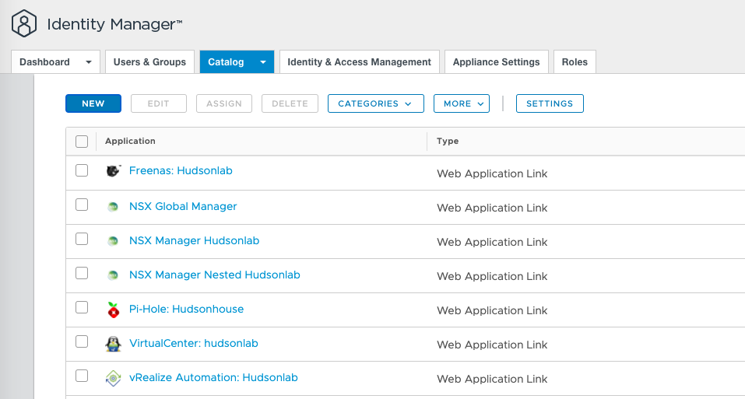The image size is (745, 399).
Task: Click the Delete button
Action: pos(290,103)
